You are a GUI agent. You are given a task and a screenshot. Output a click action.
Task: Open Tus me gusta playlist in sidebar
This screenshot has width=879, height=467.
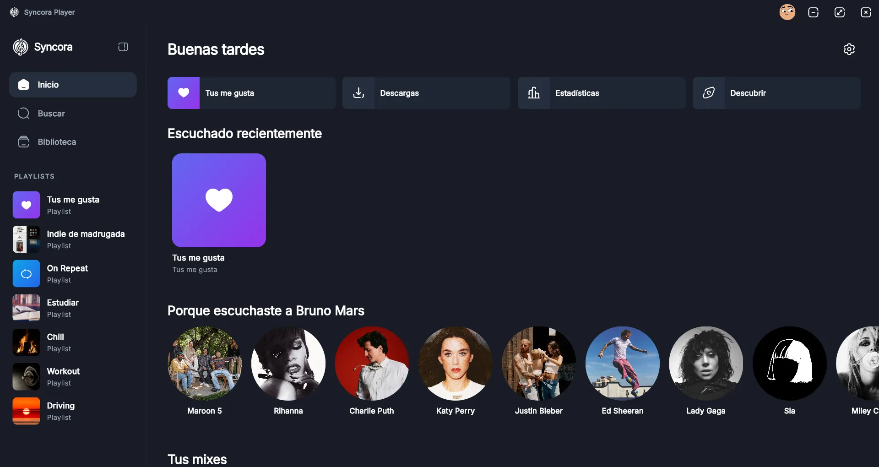(x=73, y=205)
